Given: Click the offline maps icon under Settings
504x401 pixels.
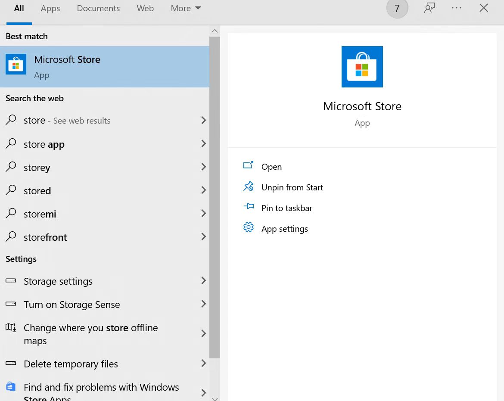Looking at the screenshot, I should click(x=10, y=328).
